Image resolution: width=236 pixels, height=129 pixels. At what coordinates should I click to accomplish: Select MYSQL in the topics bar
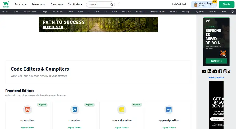(x=186, y=12)
